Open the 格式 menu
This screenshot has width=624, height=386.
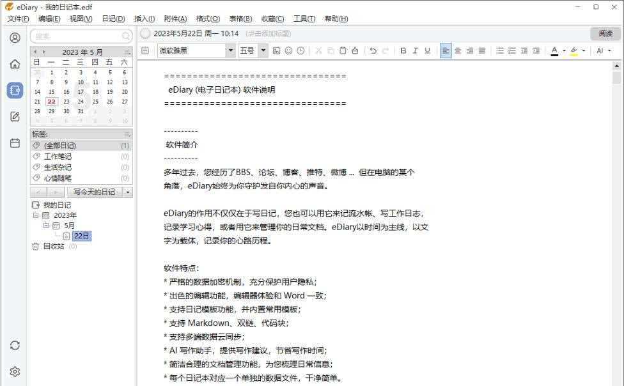point(208,19)
